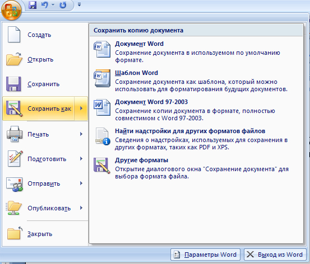The height and width of the screenshot is (264, 310).
Task: Click the floppy disk icon beside Сохранить
Action: [13, 84]
